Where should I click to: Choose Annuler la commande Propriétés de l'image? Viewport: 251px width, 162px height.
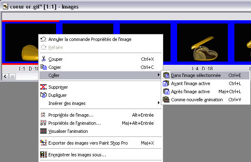click(101, 39)
